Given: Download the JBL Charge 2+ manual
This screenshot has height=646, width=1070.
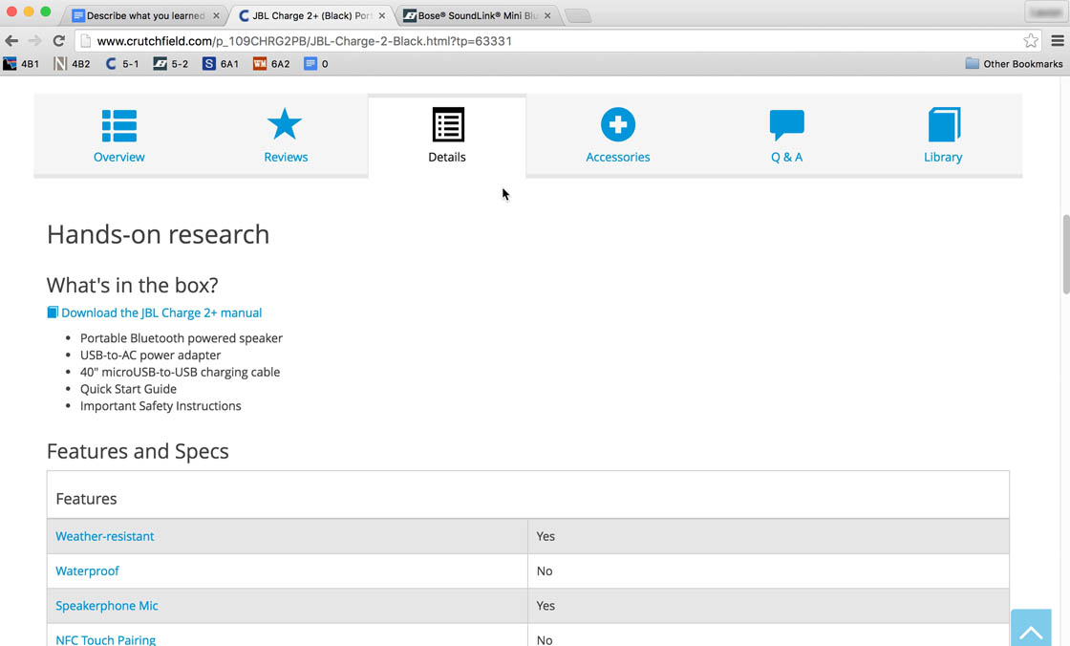Looking at the screenshot, I should click(160, 312).
